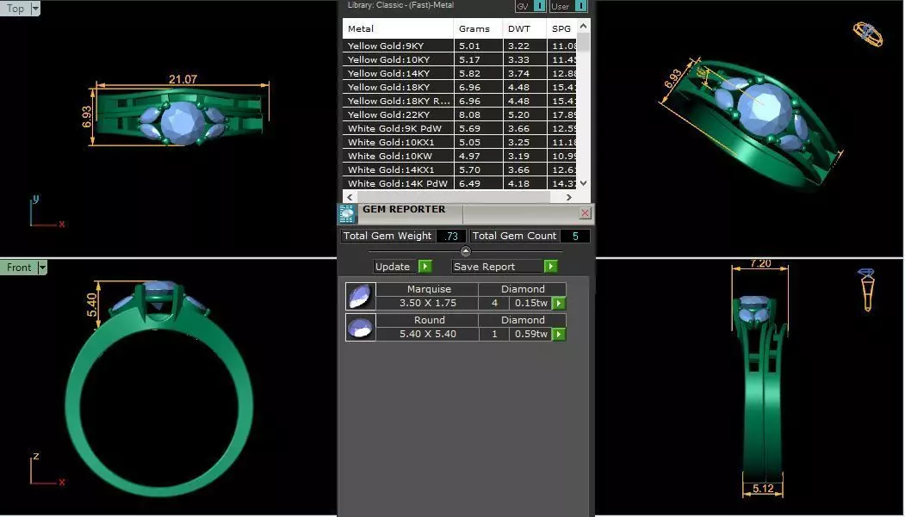Screen dimensions: 905x517
Task: Select the Yellow Gold:10KY row
Action: [x=460, y=59]
